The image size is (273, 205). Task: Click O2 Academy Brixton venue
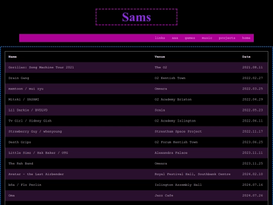173,99
